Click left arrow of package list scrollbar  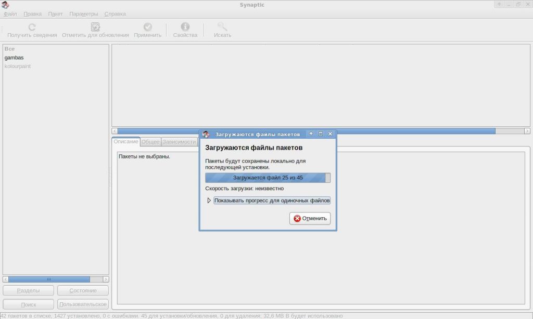tap(115, 131)
